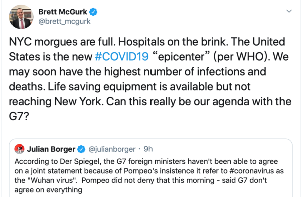This screenshot has height=197, width=301.
Task: Open the @brett_mcgurk handle link
Action: click(x=64, y=21)
